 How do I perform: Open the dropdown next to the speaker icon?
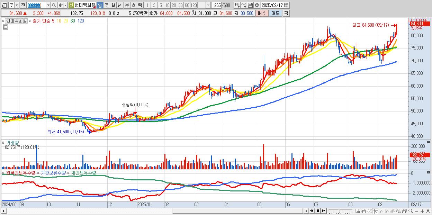pos(65,5)
